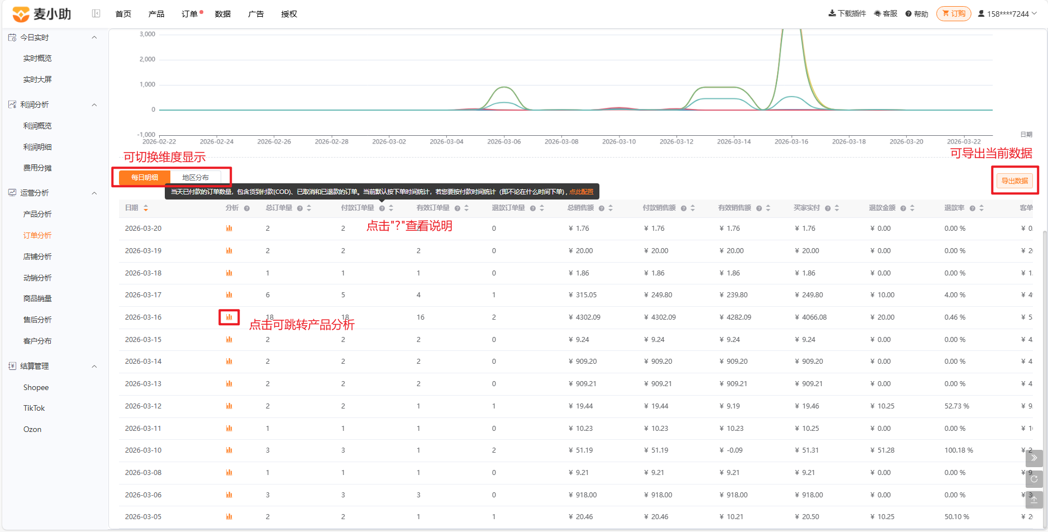Collapse the 运营分析 sidebar section
Screen dimensions: 1048x532
tap(94, 193)
